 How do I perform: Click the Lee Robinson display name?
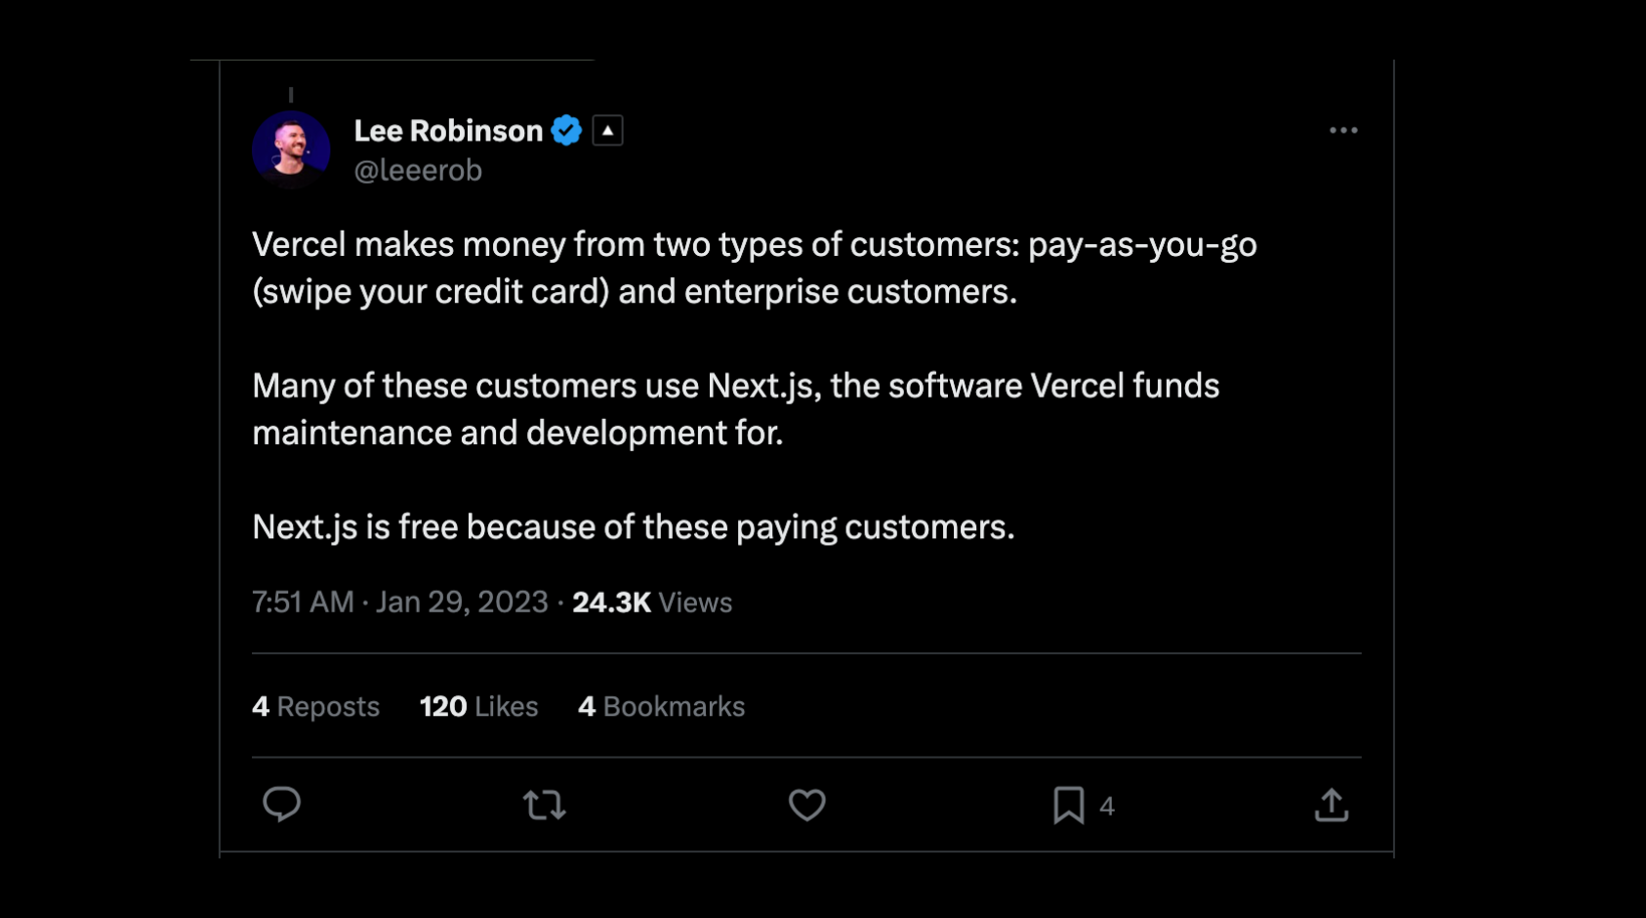coord(448,131)
